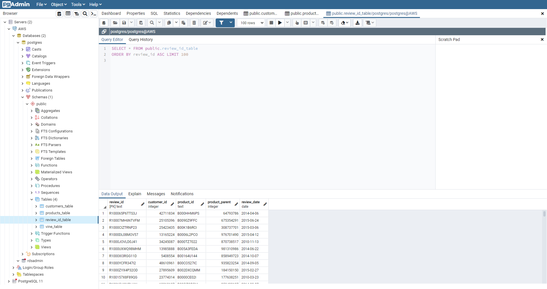547x289 pixels.
Task: Save the query with the floppy disk icon
Action: pyautogui.click(x=124, y=23)
